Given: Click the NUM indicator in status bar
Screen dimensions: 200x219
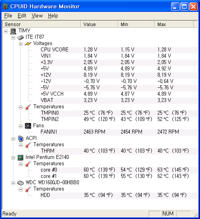Looking at the screenshot, I should point(168,214).
